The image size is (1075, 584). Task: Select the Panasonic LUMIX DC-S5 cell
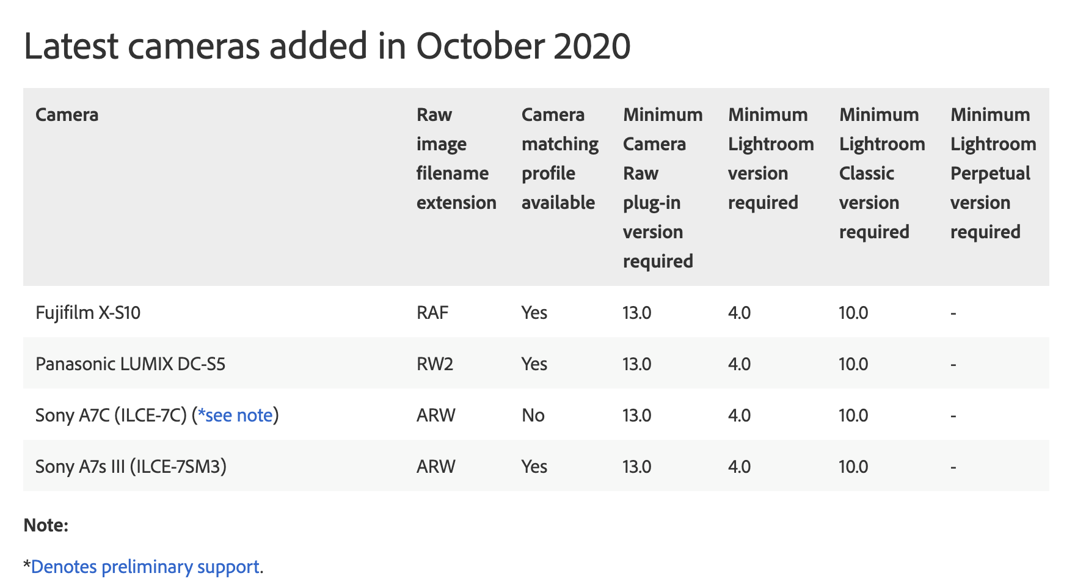pyautogui.click(x=130, y=364)
